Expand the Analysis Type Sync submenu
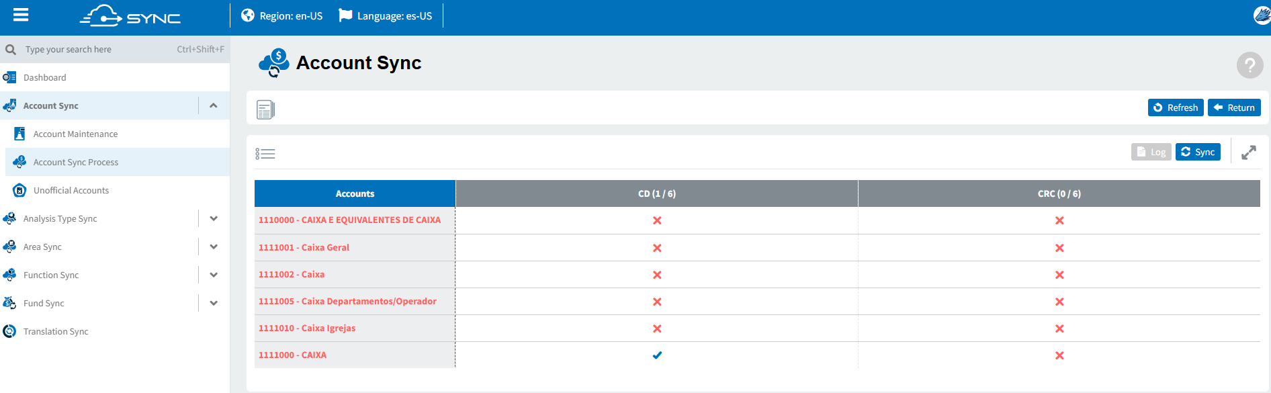Screen dimensions: 1271x393 click(x=214, y=218)
